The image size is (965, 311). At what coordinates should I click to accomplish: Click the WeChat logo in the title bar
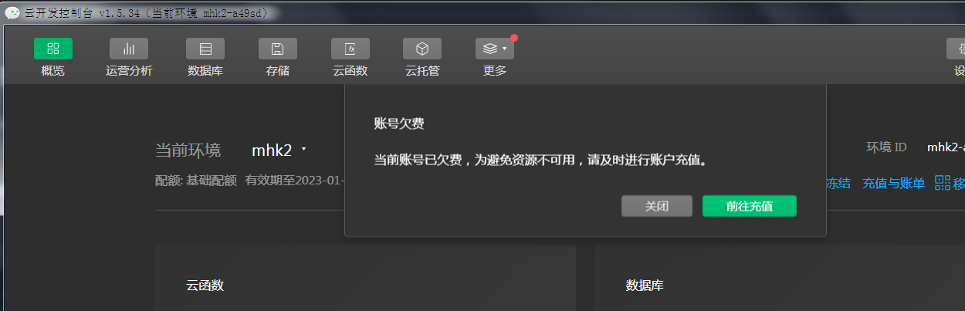12,13
